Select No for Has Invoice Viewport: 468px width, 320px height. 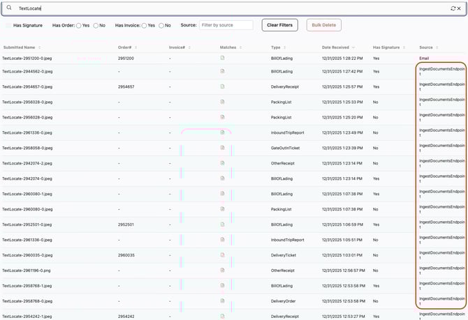161,25
